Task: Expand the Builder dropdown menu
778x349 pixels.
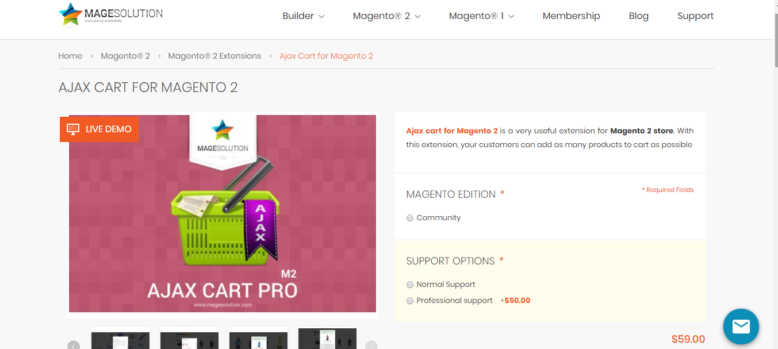Action: 304,16
